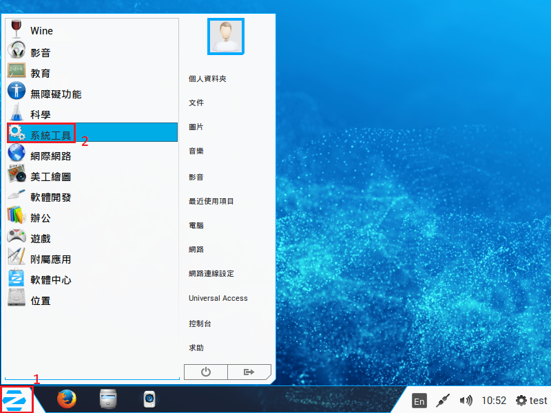Open the 求助 help link

pyautogui.click(x=196, y=348)
